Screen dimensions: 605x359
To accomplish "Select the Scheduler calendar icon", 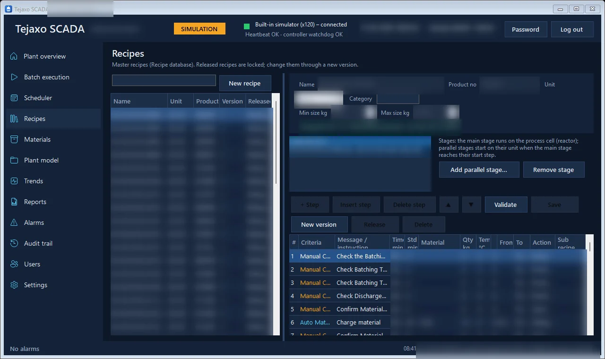I will click(x=14, y=98).
